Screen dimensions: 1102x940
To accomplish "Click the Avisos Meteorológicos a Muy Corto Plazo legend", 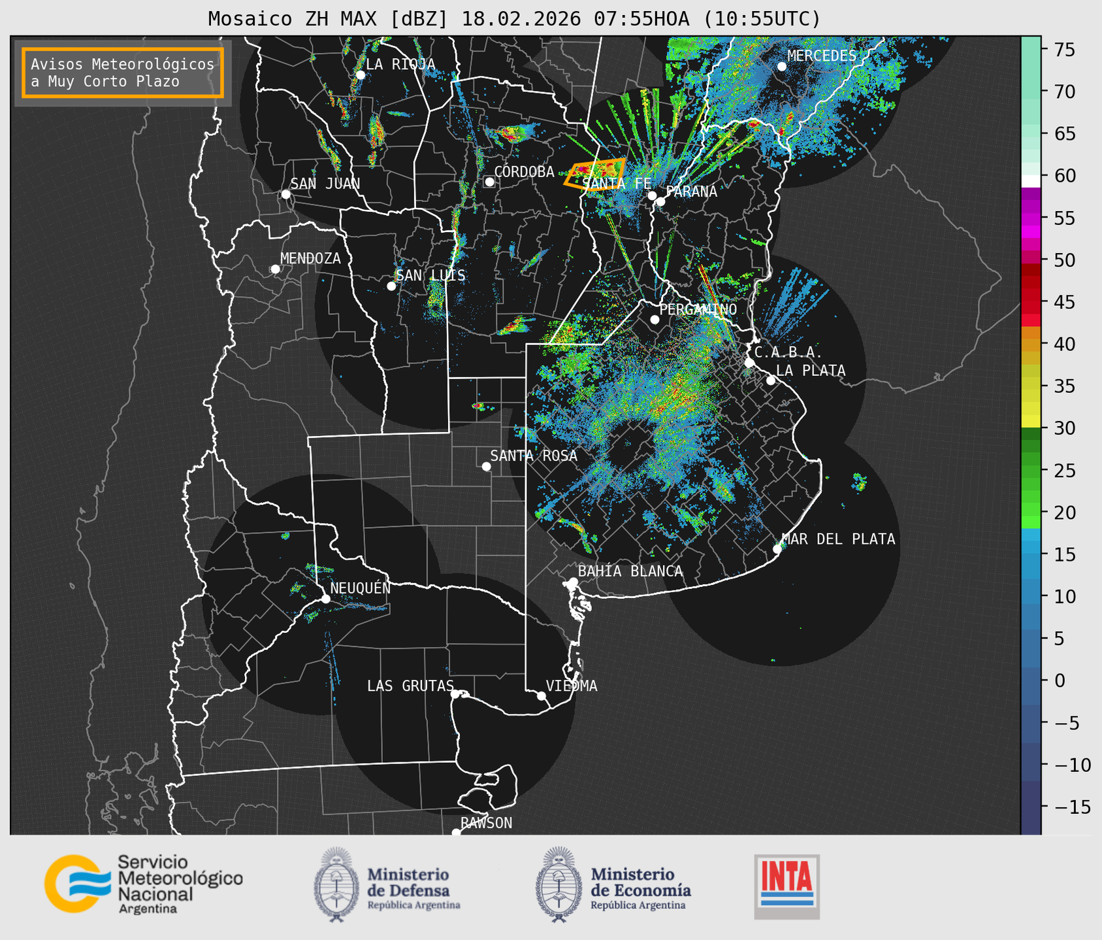I will click(x=123, y=73).
